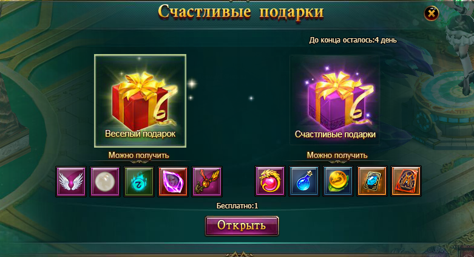Image resolution: width=474 pixels, height=257 pixels.
Task: Click the Счастливые подарки box caption
Action: point(335,134)
